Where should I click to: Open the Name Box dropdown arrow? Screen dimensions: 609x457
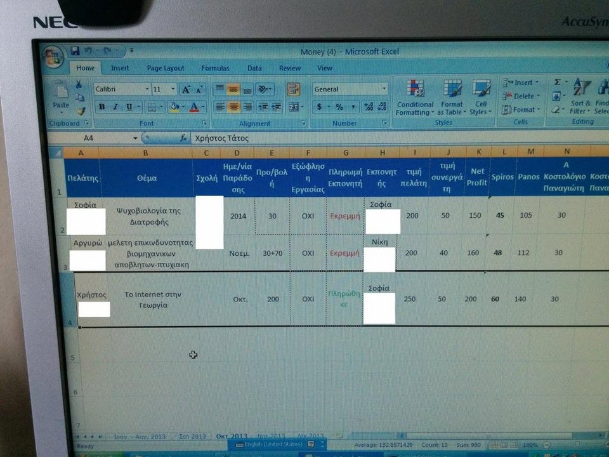click(x=135, y=138)
